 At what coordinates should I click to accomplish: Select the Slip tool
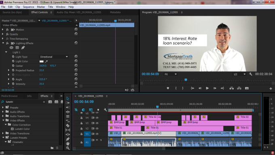[x=68, y=130]
